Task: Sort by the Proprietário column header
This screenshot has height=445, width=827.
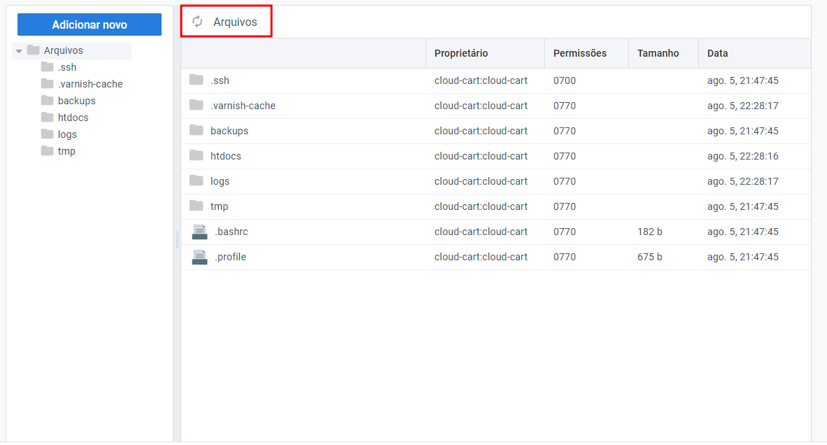Action: 461,53
